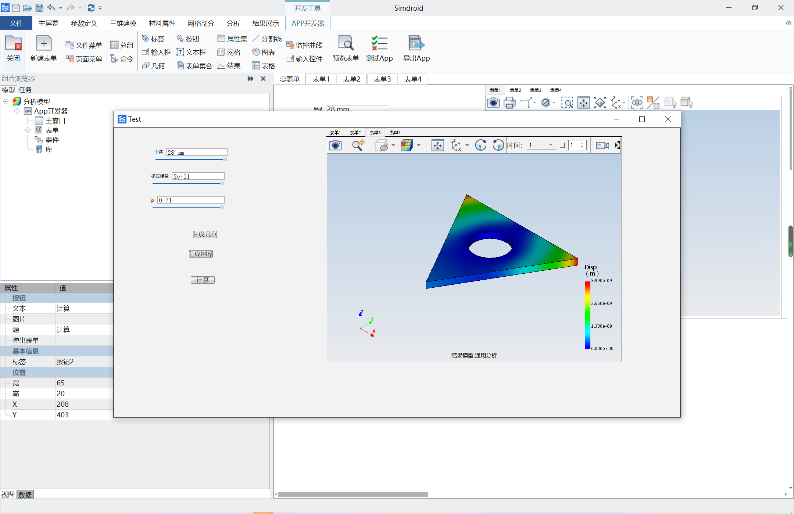Image resolution: width=794 pixels, height=514 pixels.
Task: Click the Export App (导出App) ribbon icon
Action: pos(416,49)
